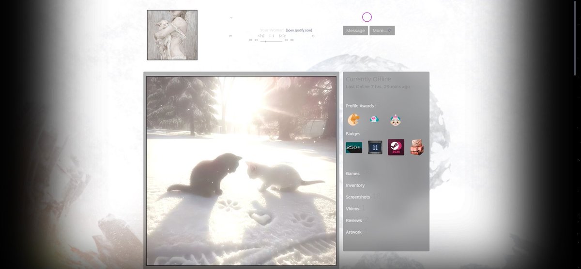
Task: View the Artwork page
Action: 353,232
